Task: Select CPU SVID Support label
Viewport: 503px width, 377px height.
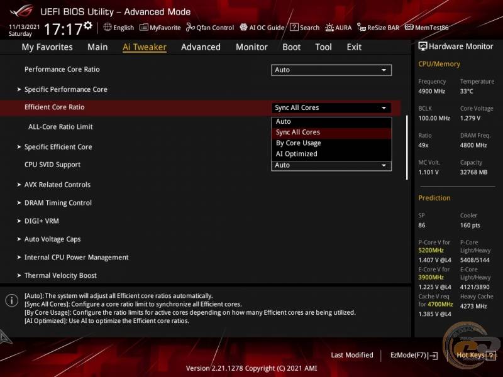Action: (52, 165)
